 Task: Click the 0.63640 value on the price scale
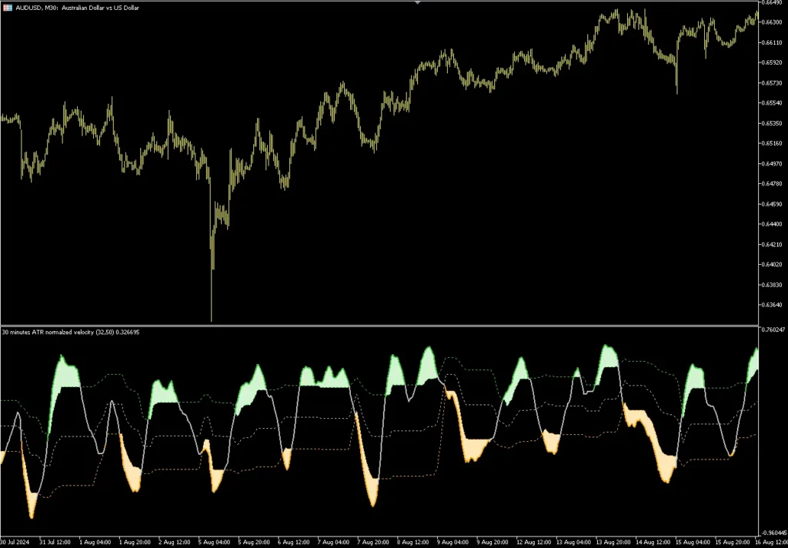(x=771, y=306)
